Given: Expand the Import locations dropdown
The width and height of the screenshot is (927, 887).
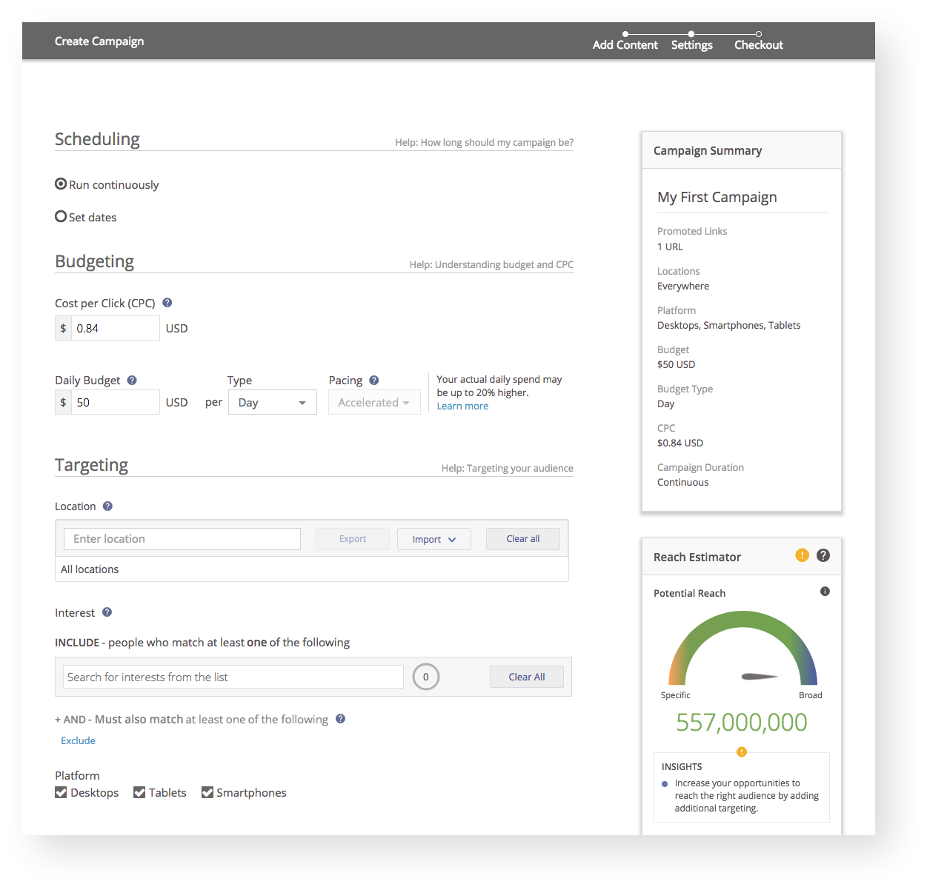Looking at the screenshot, I should (433, 539).
